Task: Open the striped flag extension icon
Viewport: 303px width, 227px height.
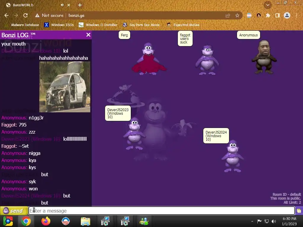Action: (249, 15)
